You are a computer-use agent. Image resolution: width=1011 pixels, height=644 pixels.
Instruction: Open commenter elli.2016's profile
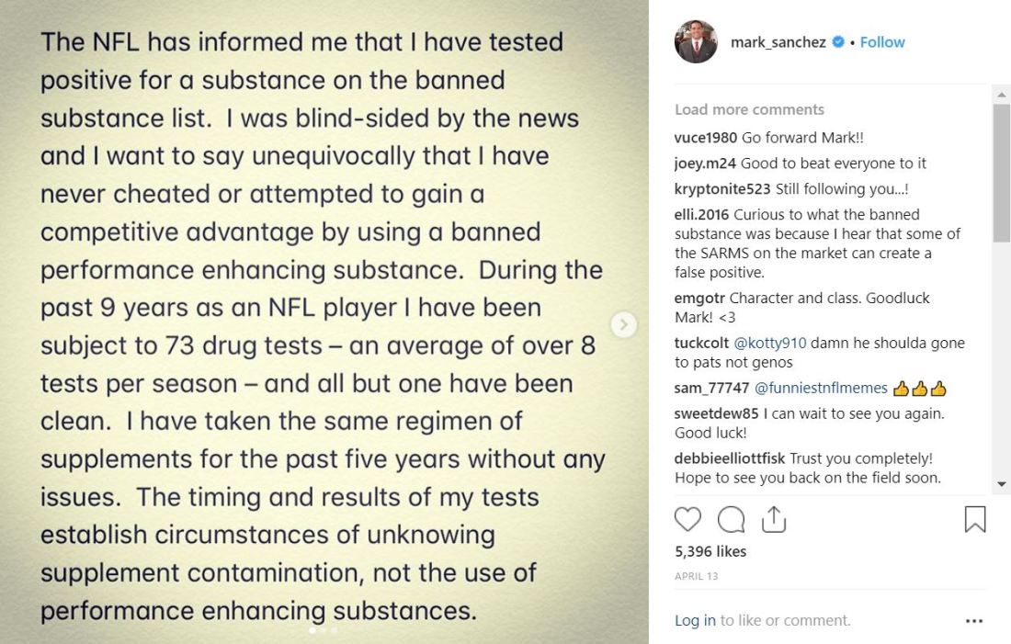[701, 215]
